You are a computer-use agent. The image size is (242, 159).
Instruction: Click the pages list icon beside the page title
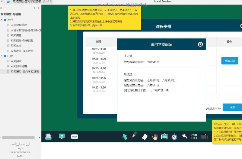coord(8,2)
